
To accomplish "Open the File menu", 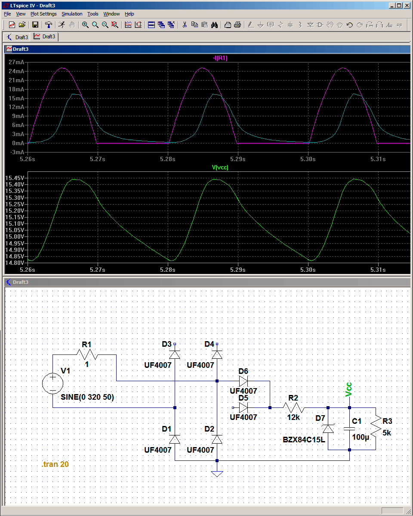I will click(x=7, y=14).
